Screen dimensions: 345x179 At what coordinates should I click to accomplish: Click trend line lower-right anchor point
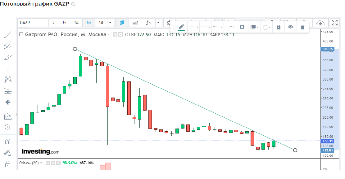(x=295, y=150)
